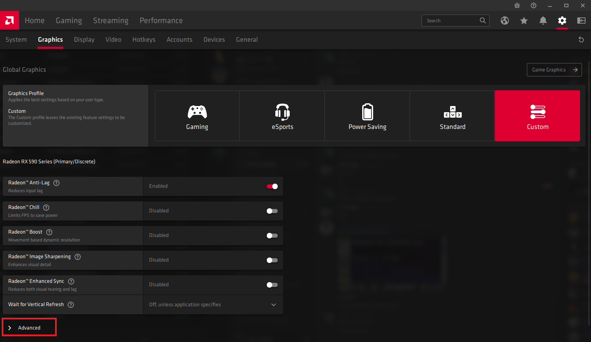Click the Radeon RX 590 Series label
Viewport: 591px width, 342px height.
tap(49, 162)
